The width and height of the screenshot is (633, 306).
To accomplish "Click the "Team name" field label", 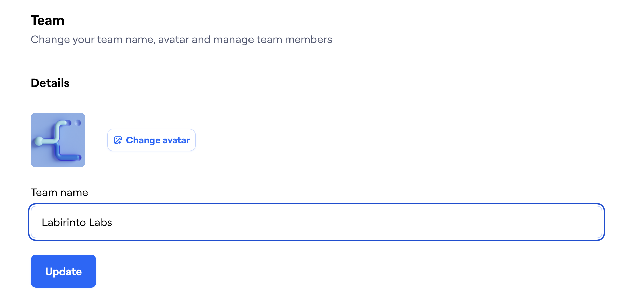I will pos(59,192).
